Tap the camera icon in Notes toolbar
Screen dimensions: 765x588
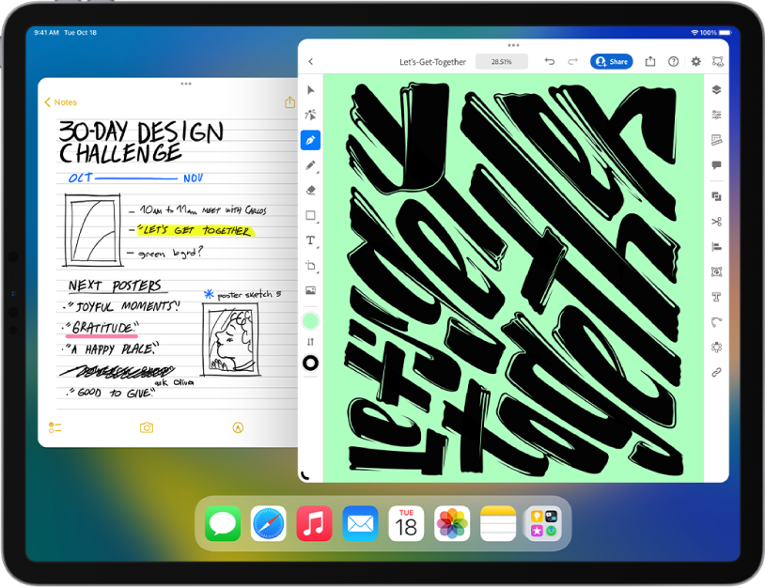point(146,427)
